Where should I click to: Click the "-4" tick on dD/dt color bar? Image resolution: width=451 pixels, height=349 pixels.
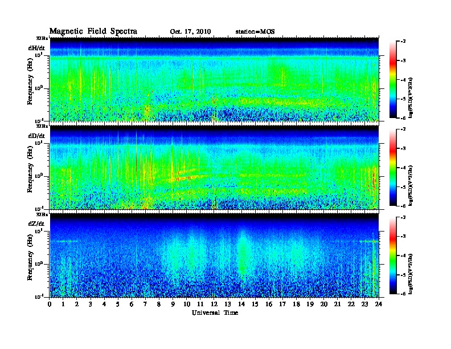(403, 168)
